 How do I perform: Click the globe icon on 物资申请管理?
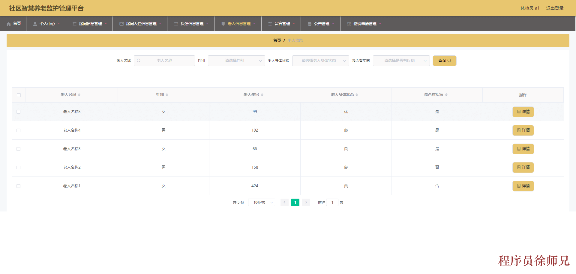point(349,24)
